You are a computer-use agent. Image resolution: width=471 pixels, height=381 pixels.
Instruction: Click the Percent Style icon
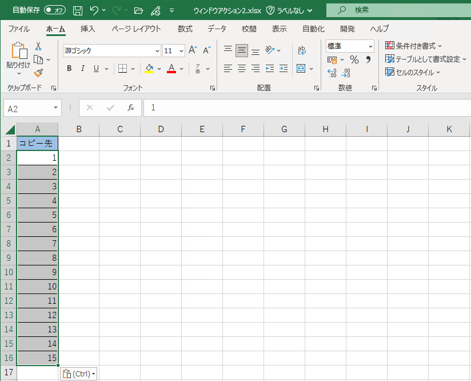pyautogui.click(x=354, y=59)
